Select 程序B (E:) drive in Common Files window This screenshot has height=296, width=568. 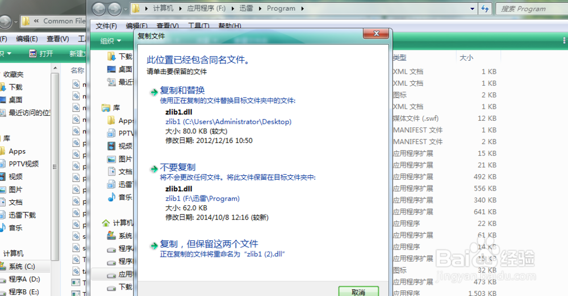coord(19,292)
